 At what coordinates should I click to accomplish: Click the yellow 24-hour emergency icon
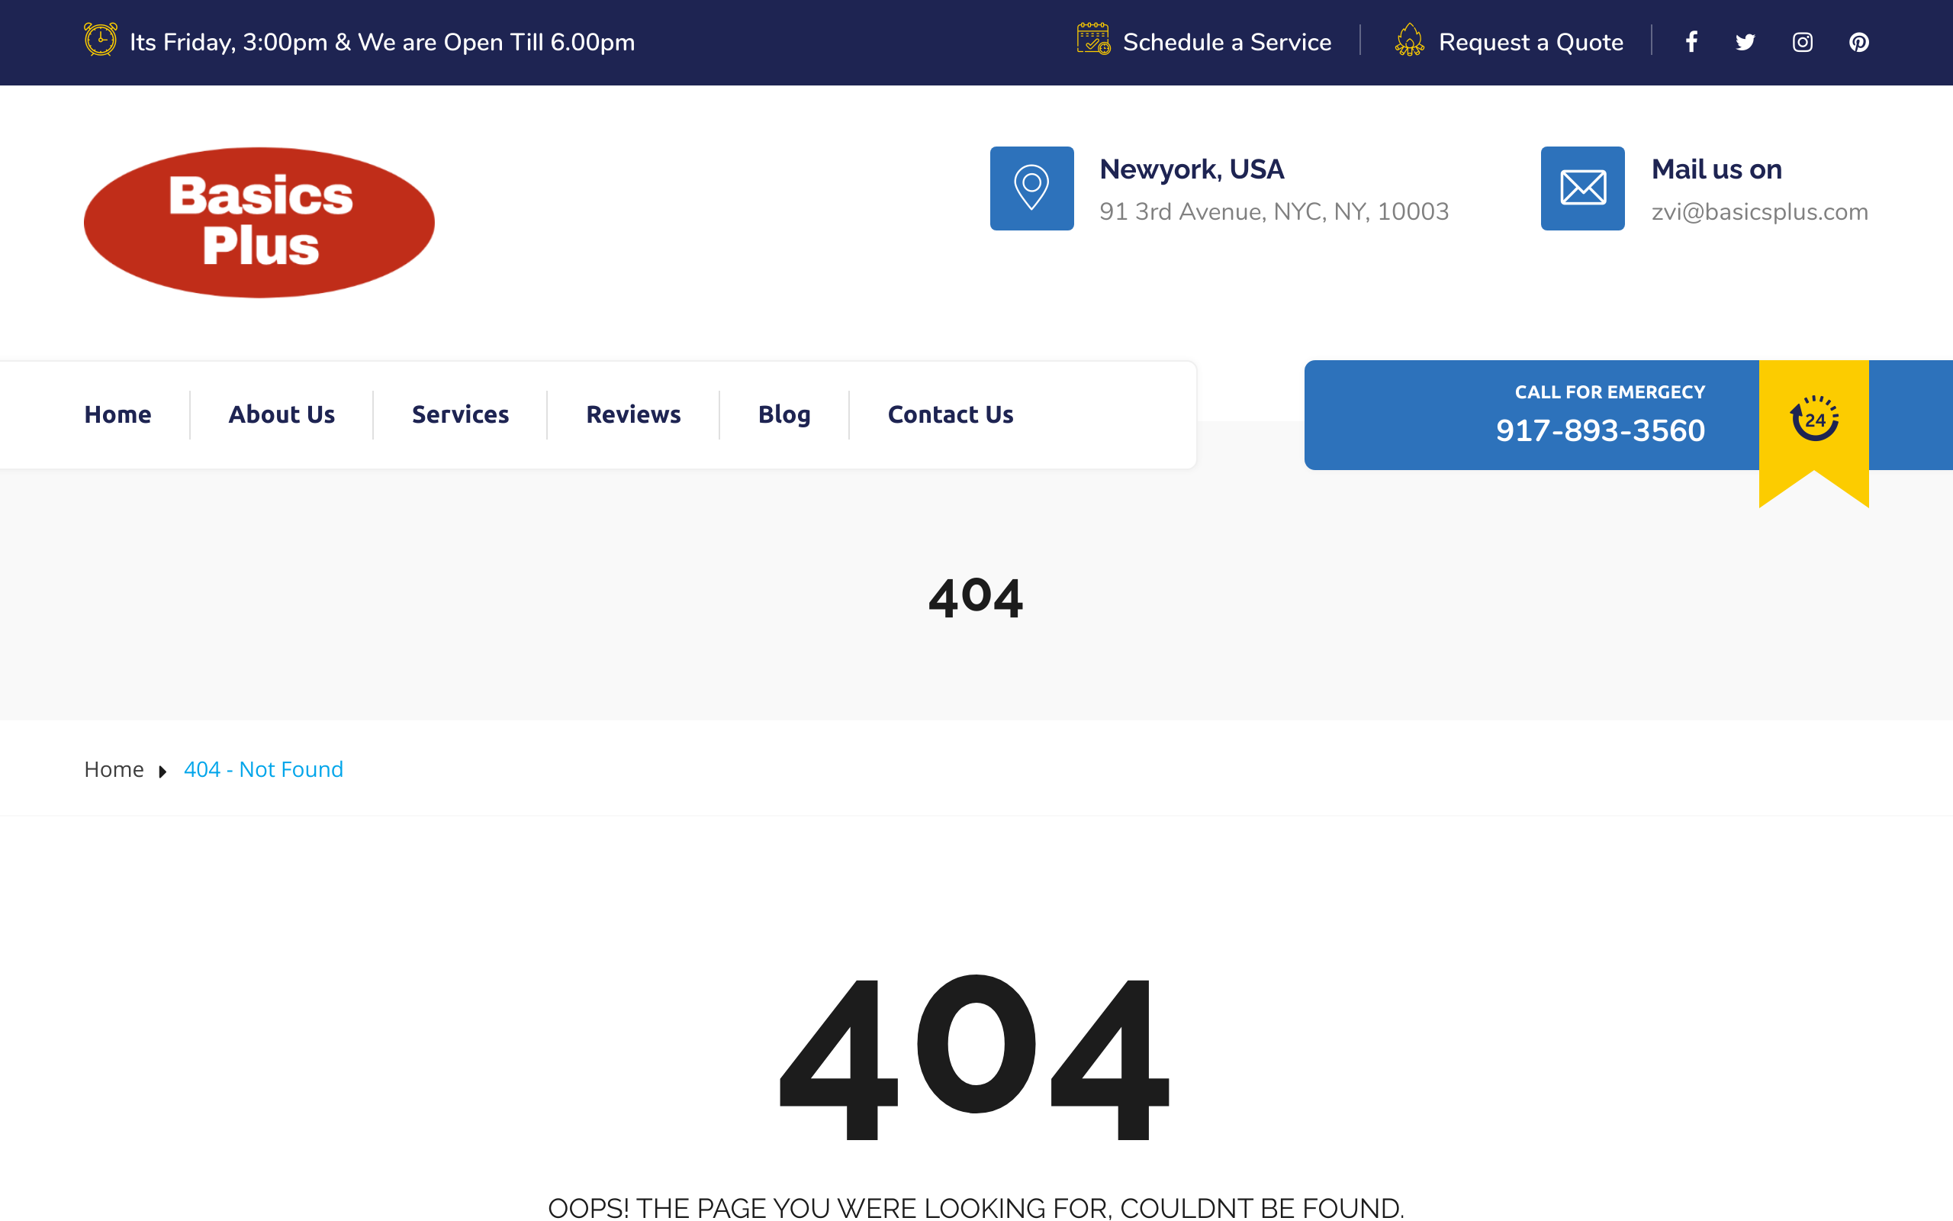point(1813,418)
